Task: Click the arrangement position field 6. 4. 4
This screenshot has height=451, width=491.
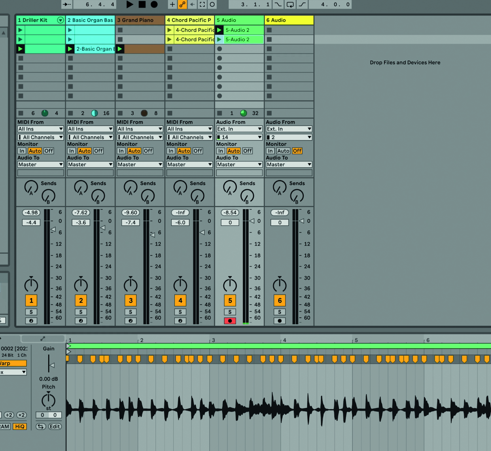Action: click(95, 4)
